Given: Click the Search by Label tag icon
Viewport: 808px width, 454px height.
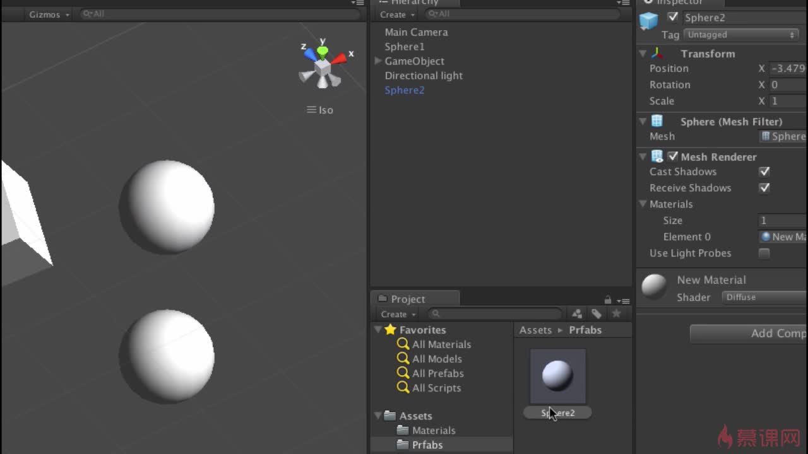Looking at the screenshot, I should 597,313.
